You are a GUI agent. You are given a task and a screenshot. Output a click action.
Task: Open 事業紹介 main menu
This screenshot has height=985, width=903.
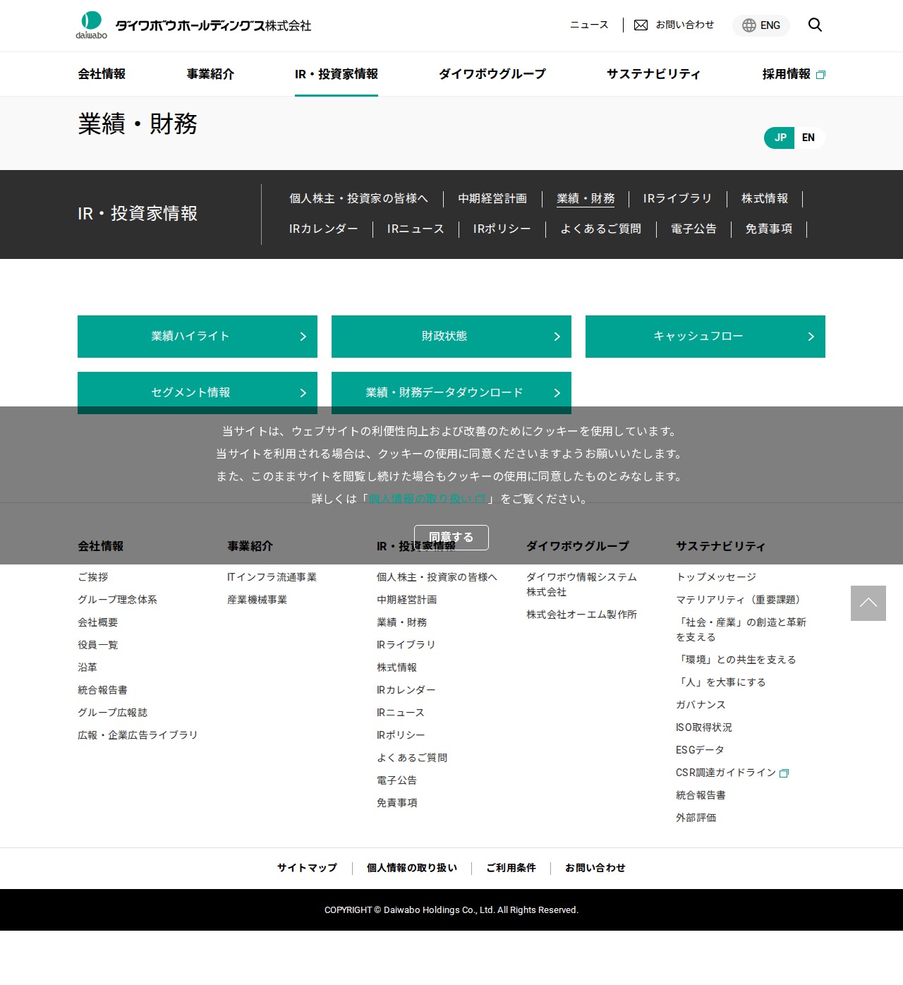pos(210,74)
